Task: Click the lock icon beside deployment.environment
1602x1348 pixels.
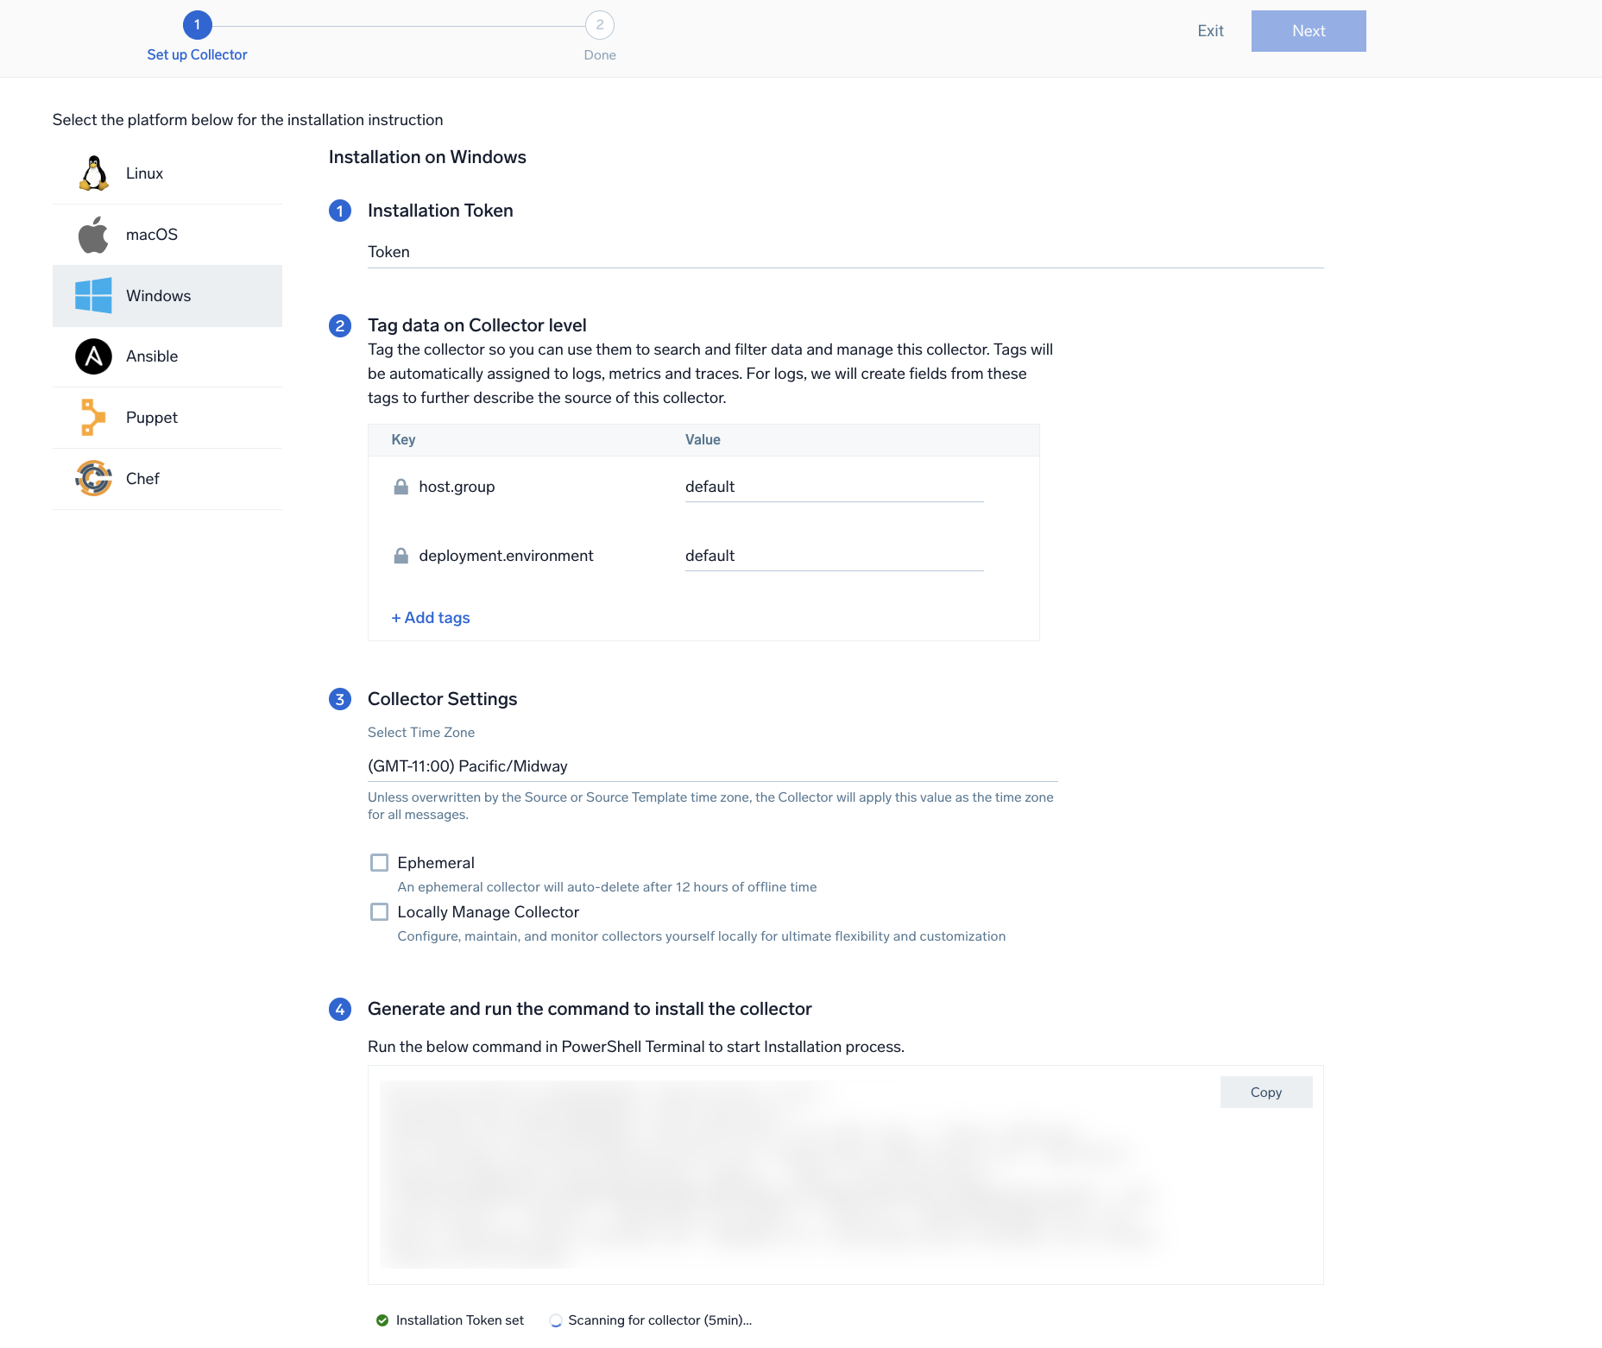Action: click(400, 556)
